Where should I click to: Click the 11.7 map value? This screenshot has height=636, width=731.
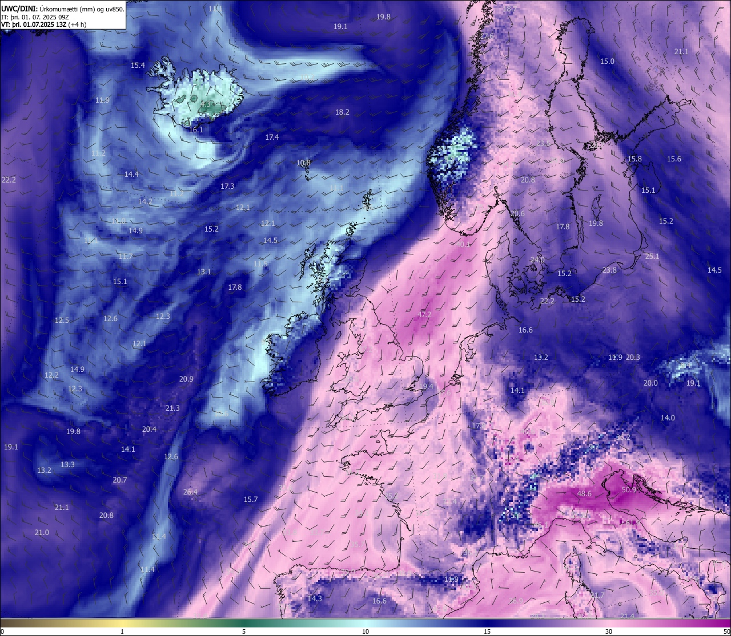point(126,257)
